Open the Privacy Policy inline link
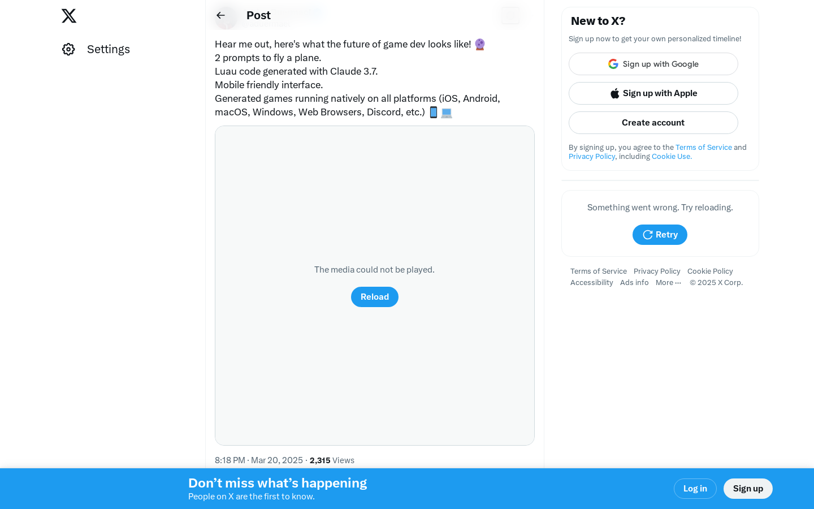 pos(592,157)
